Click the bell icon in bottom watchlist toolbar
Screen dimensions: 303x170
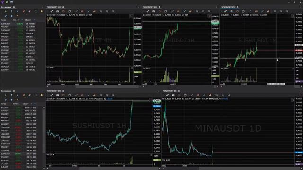click(42, 95)
